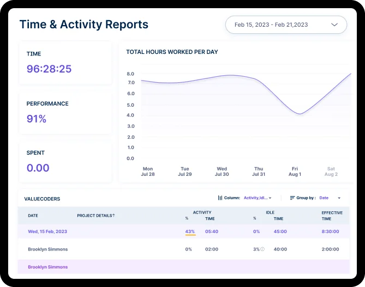Click the 43% activity value
Image resolution: width=365 pixels, height=287 pixels.
(190, 231)
